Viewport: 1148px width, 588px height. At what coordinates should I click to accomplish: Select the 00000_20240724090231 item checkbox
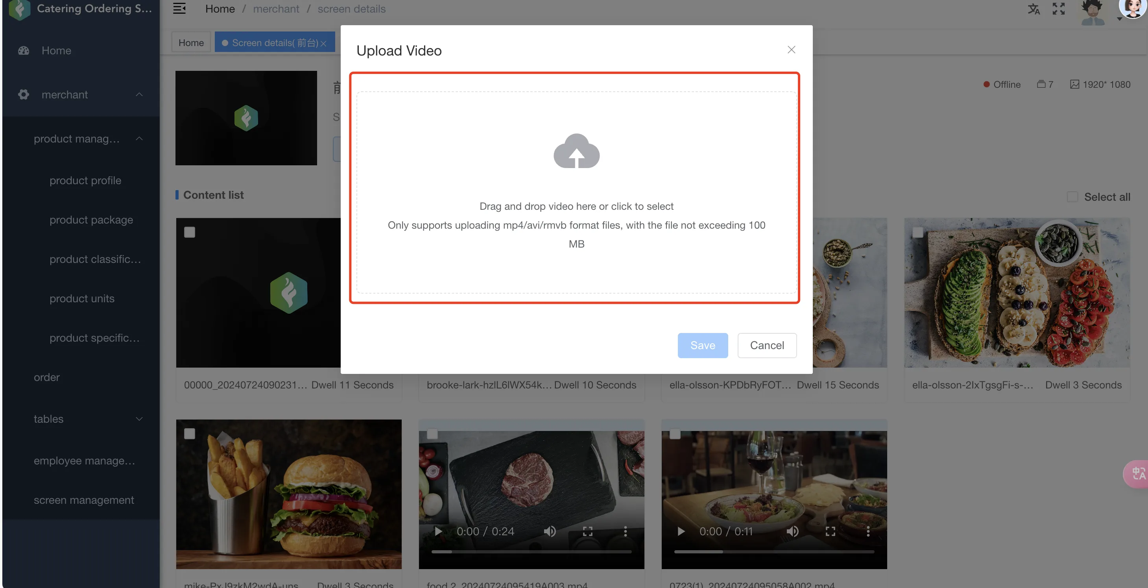pos(189,232)
